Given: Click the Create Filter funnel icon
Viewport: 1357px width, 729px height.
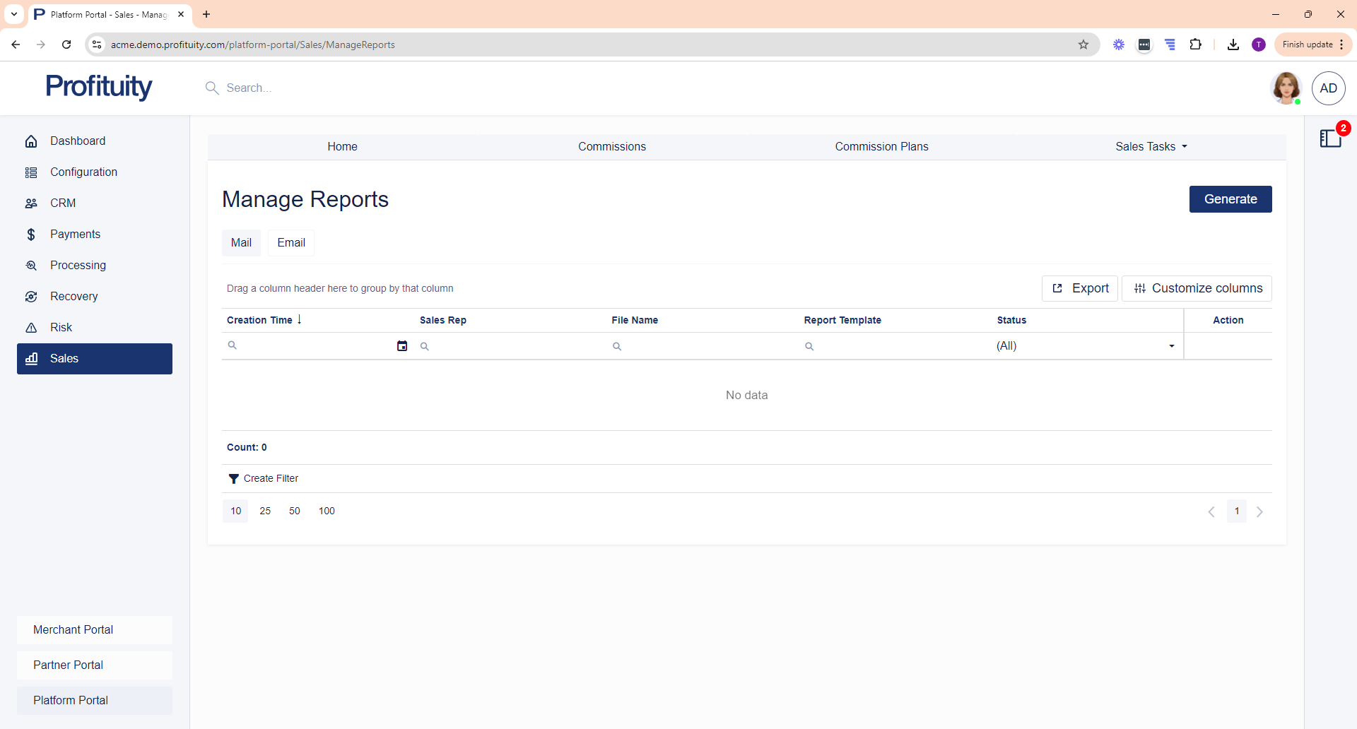Looking at the screenshot, I should pyautogui.click(x=233, y=479).
